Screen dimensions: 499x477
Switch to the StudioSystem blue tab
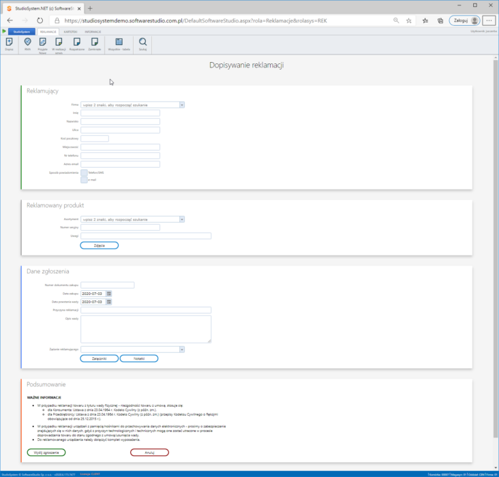(22, 31)
